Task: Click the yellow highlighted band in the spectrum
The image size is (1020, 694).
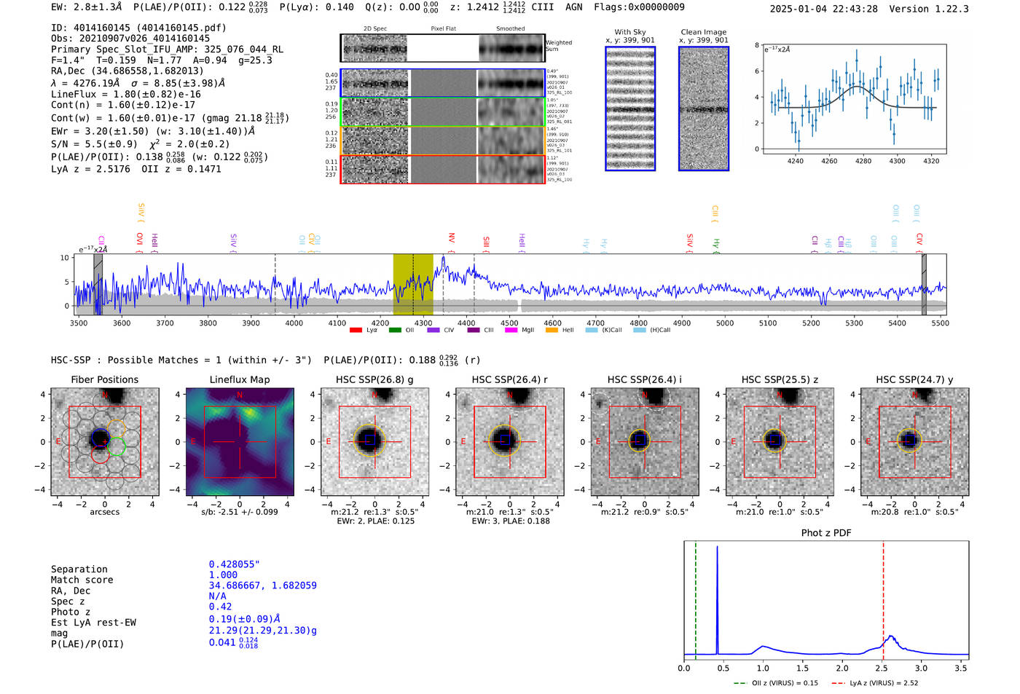Action: click(x=413, y=284)
